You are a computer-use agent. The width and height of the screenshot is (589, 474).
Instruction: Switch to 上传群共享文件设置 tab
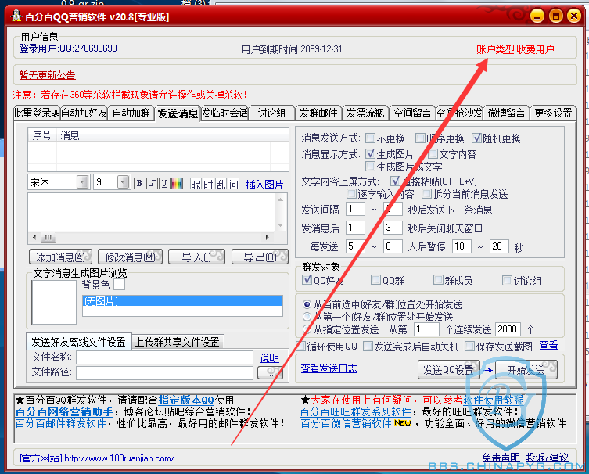pyautogui.click(x=178, y=342)
